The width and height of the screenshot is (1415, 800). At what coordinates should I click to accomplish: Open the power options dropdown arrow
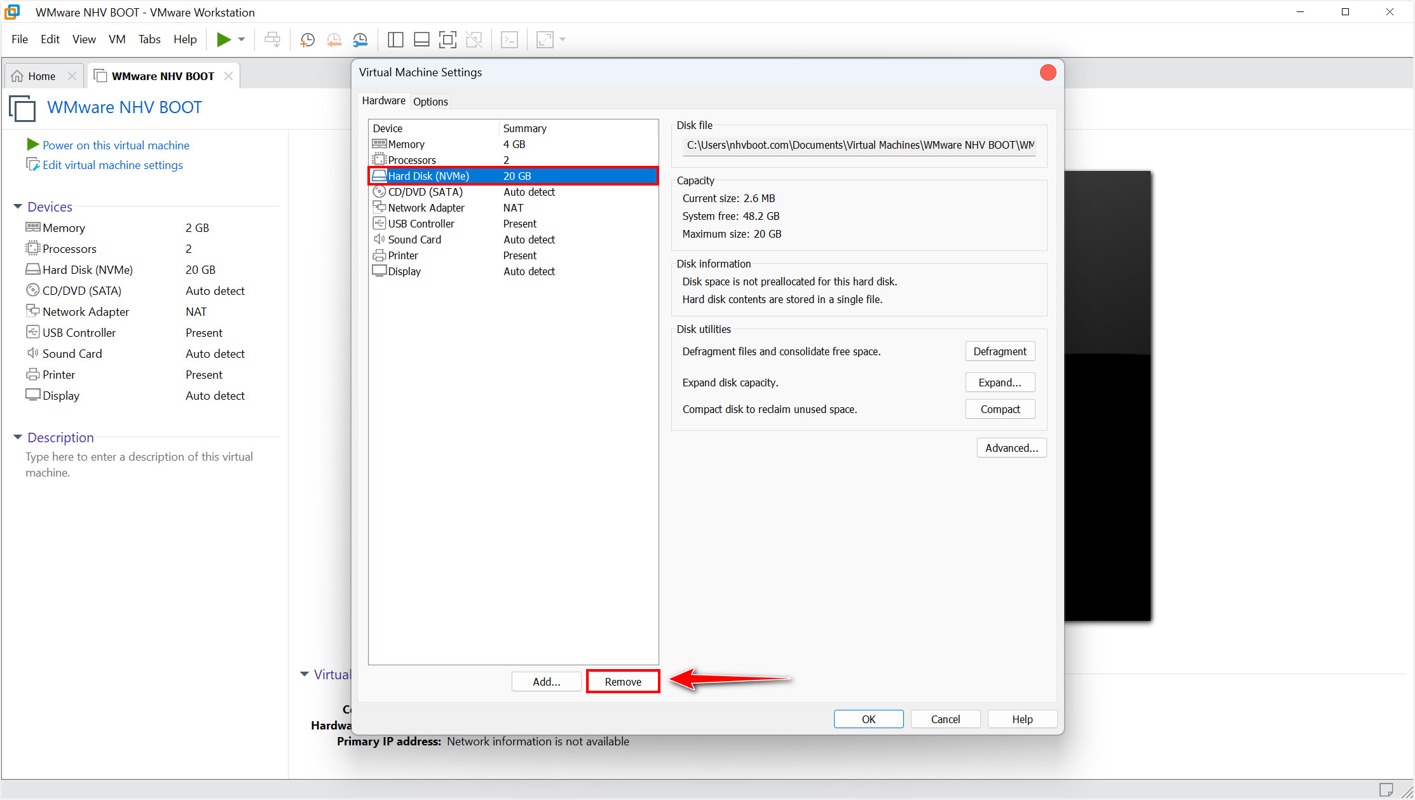(242, 39)
